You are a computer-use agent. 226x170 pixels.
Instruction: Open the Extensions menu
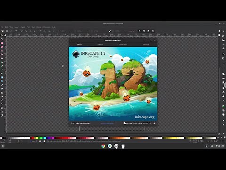click(x=46, y=27)
